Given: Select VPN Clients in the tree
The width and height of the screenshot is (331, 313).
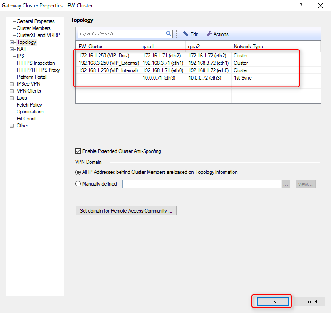Looking at the screenshot, I should 29,91.
